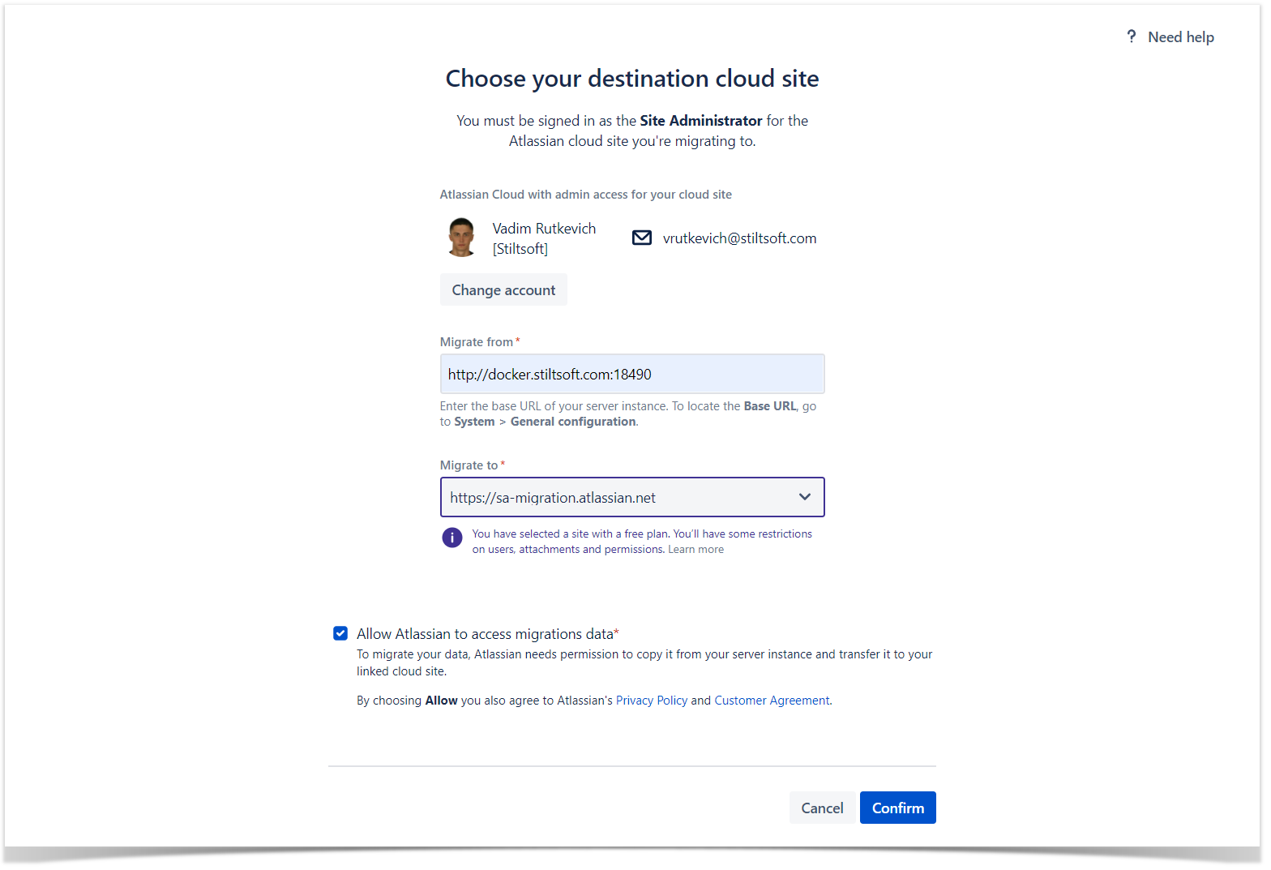Open the Need help link text

1180,37
